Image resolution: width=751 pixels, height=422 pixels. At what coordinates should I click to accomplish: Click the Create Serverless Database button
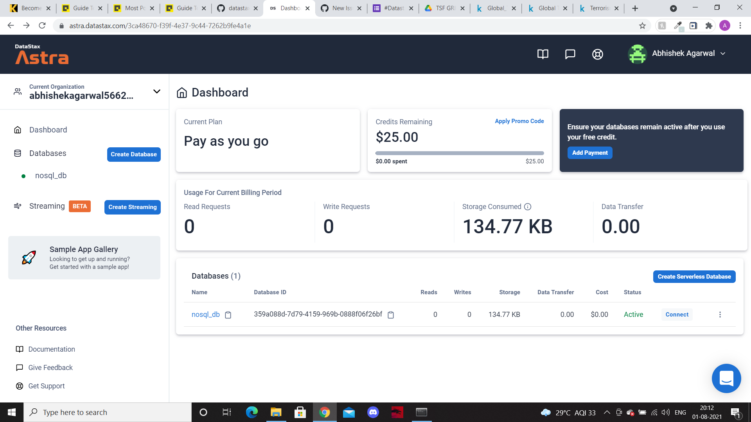click(694, 276)
